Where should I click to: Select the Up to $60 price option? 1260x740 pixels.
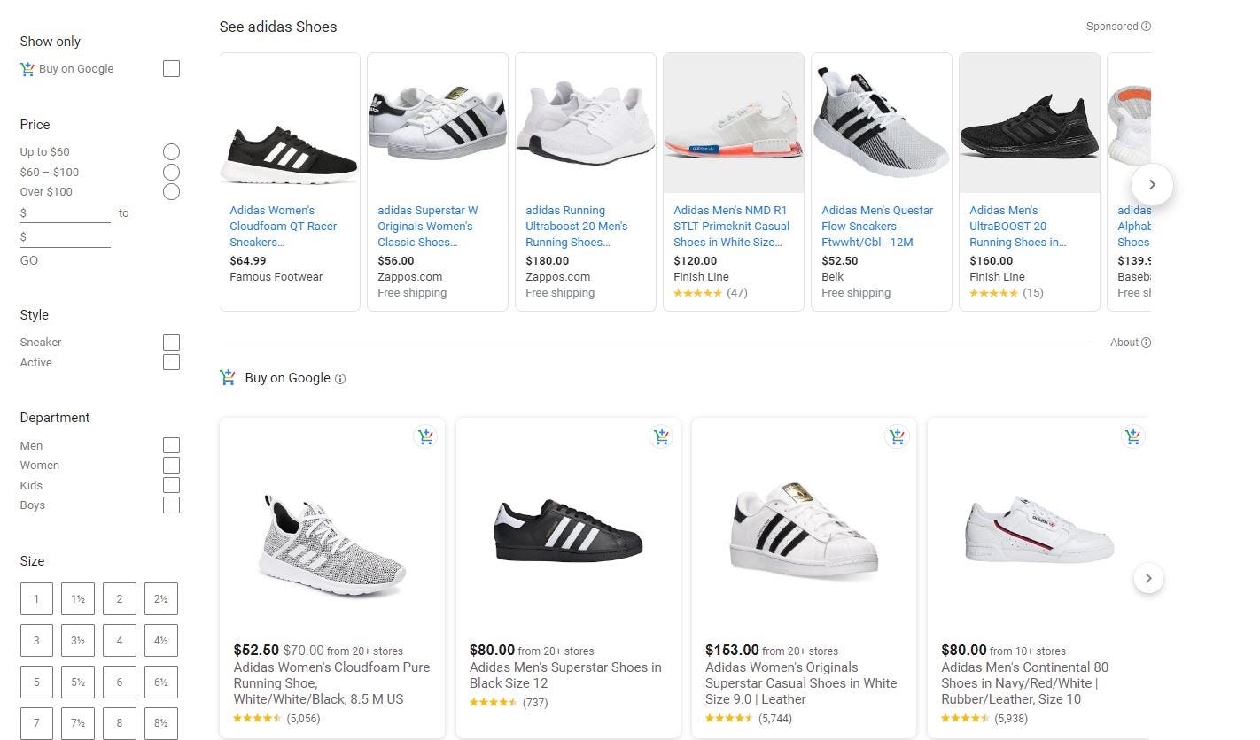pyautogui.click(x=171, y=152)
